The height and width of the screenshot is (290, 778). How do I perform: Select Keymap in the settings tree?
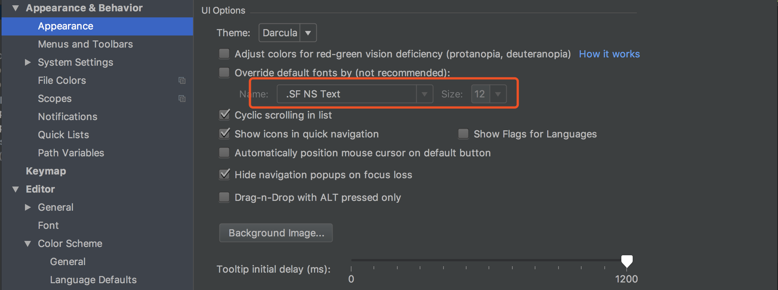click(46, 171)
